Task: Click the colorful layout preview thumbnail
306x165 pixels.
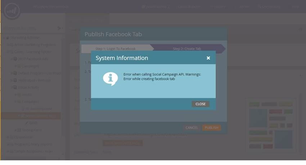Action: pyautogui.click(x=271, y=125)
